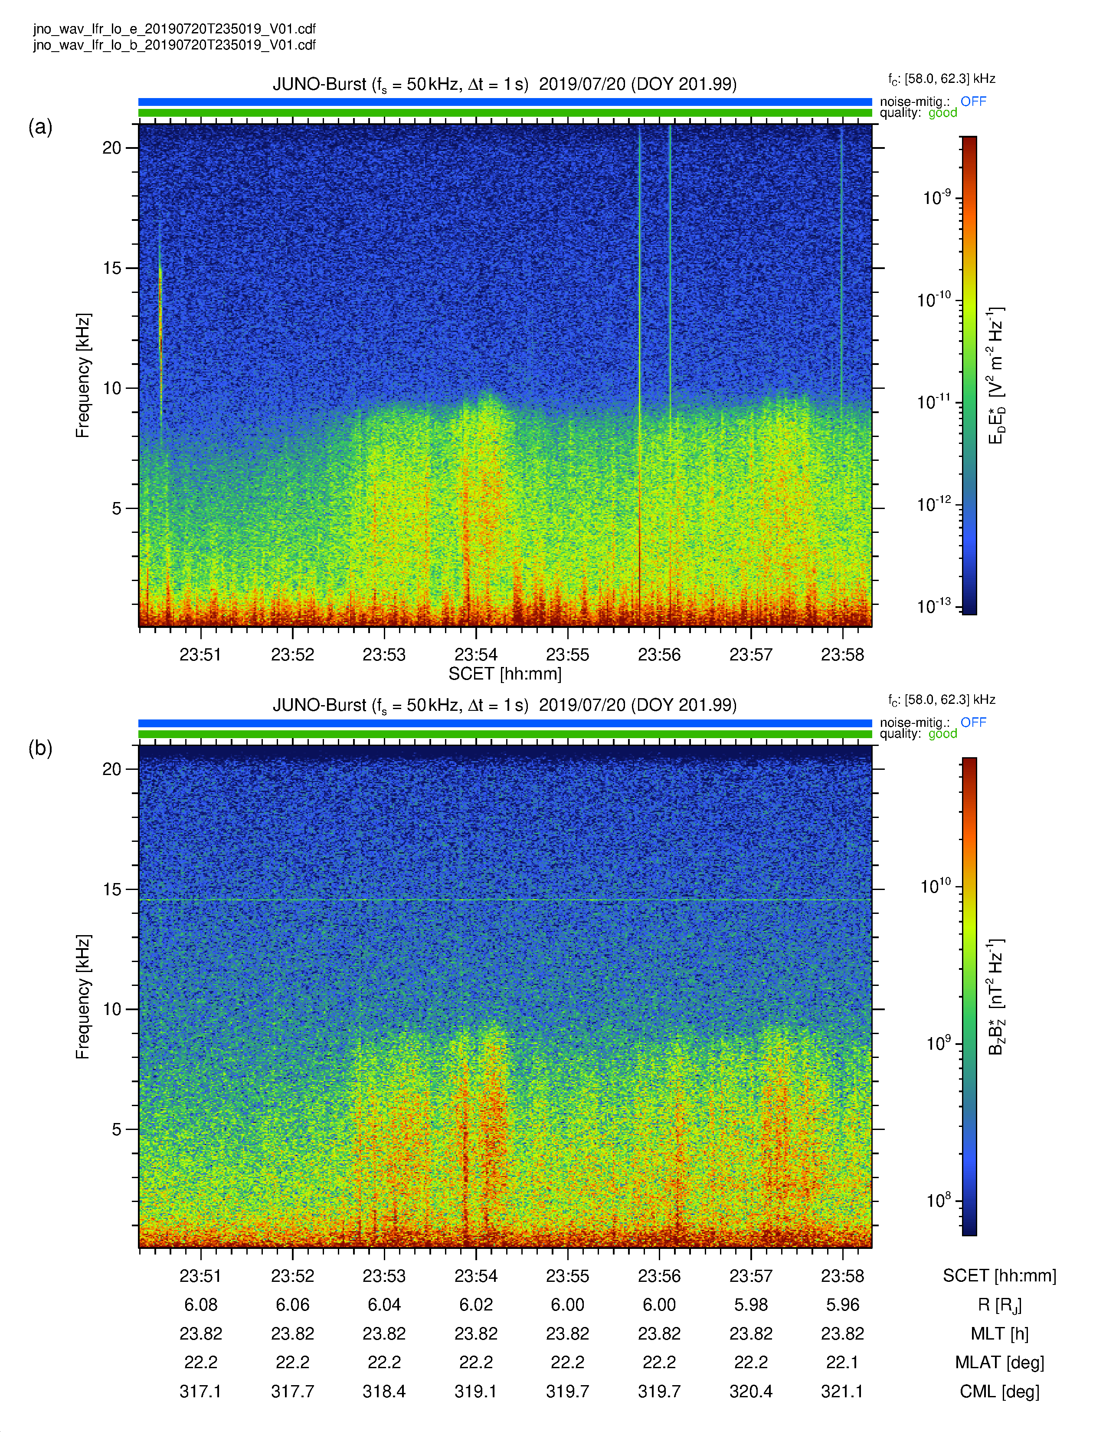Click the R [RJ] ephemeris row label
This screenshot has width=1106, height=1432.
(999, 1305)
